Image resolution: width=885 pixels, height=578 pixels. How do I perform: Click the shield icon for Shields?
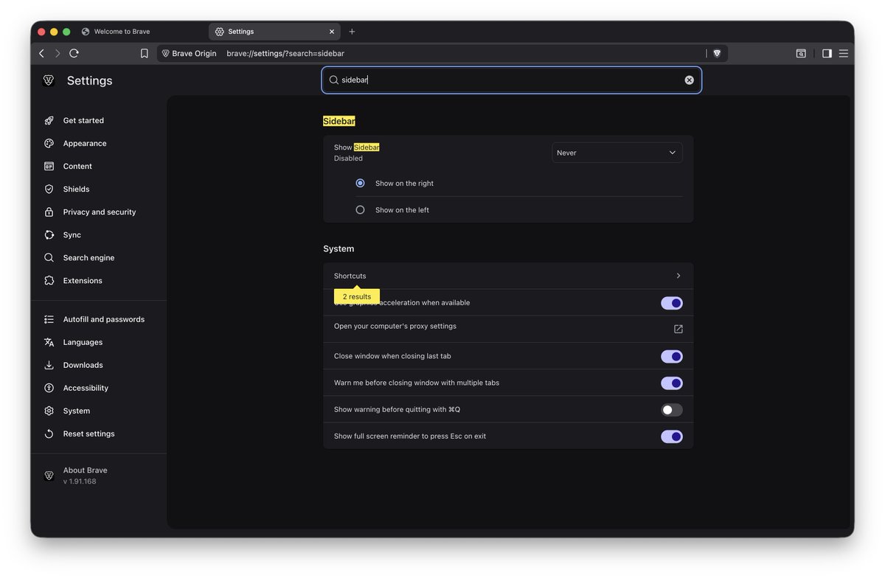49,189
